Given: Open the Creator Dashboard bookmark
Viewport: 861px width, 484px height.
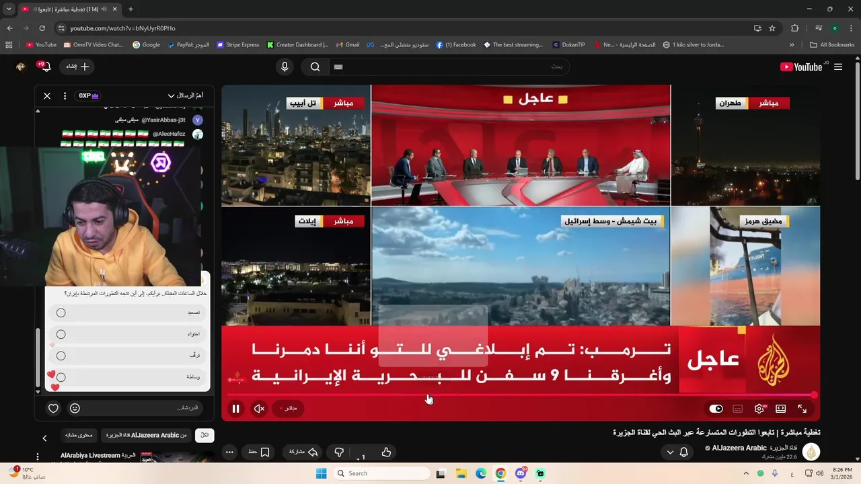Looking at the screenshot, I should [x=297, y=45].
